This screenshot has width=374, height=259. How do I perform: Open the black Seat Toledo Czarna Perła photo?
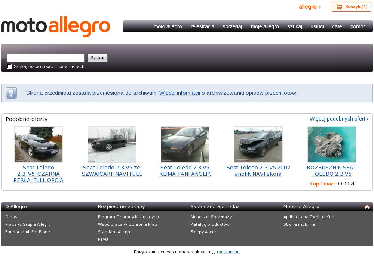pyautogui.click(x=39, y=144)
